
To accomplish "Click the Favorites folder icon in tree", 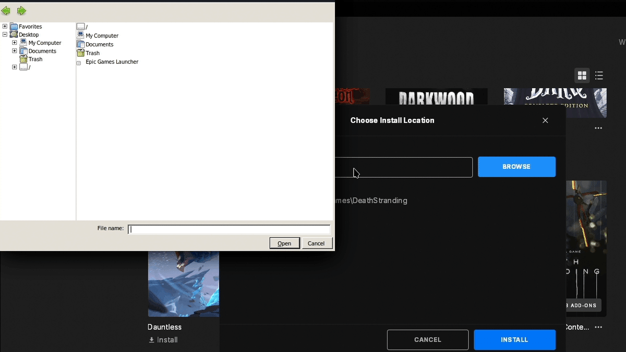I will tap(14, 27).
